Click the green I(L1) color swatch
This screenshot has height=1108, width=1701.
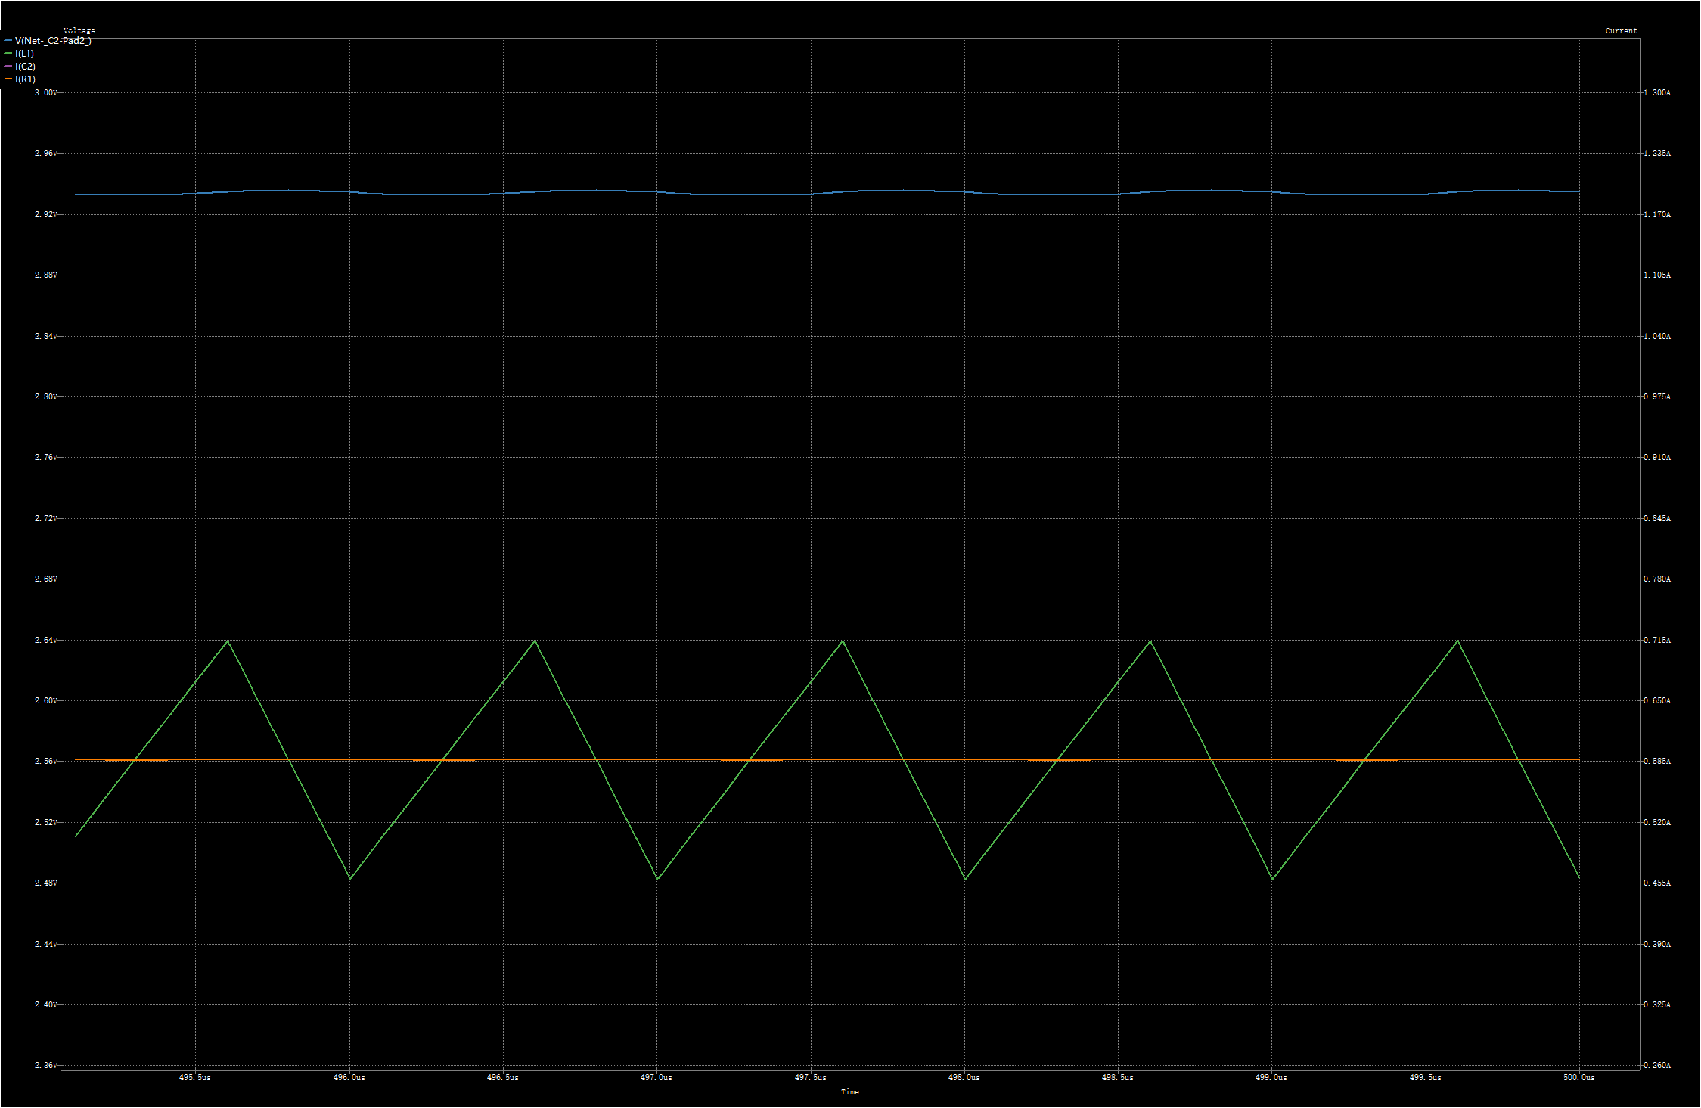point(8,54)
